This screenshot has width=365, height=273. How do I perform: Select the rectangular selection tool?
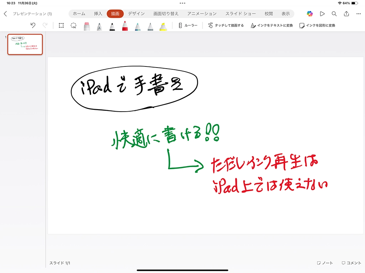(61, 25)
